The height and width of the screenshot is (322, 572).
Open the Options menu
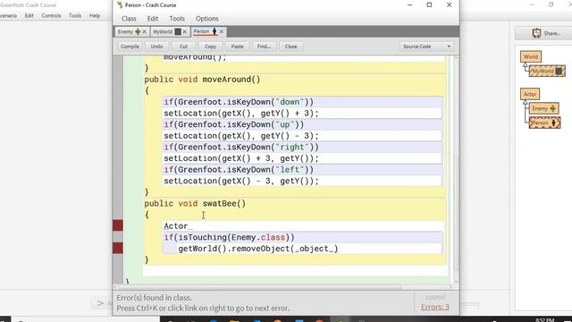206,18
